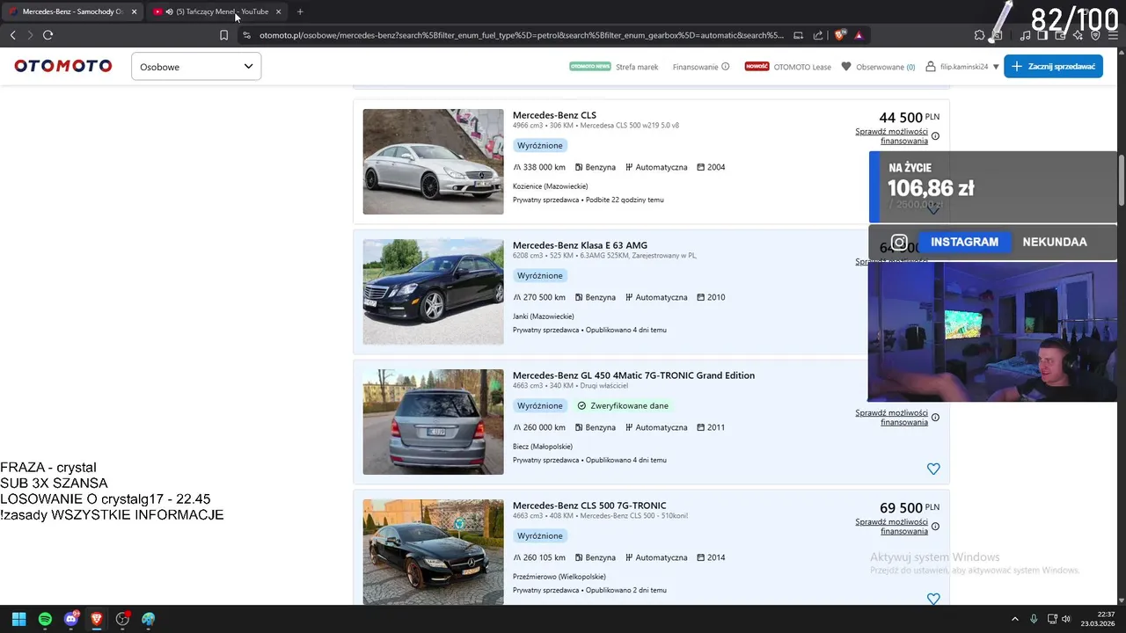The image size is (1126, 633).
Task: Open the Osobowe category dropdown
Action: pyautogui.click(x=196, y=66)
